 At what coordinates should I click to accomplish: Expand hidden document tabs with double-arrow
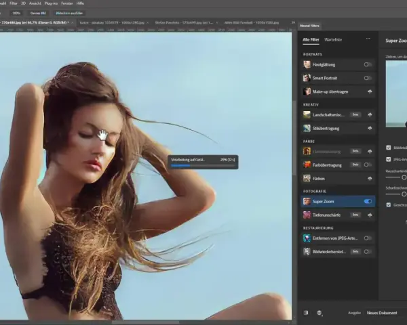pyautogui.click(x=293, y=22)
